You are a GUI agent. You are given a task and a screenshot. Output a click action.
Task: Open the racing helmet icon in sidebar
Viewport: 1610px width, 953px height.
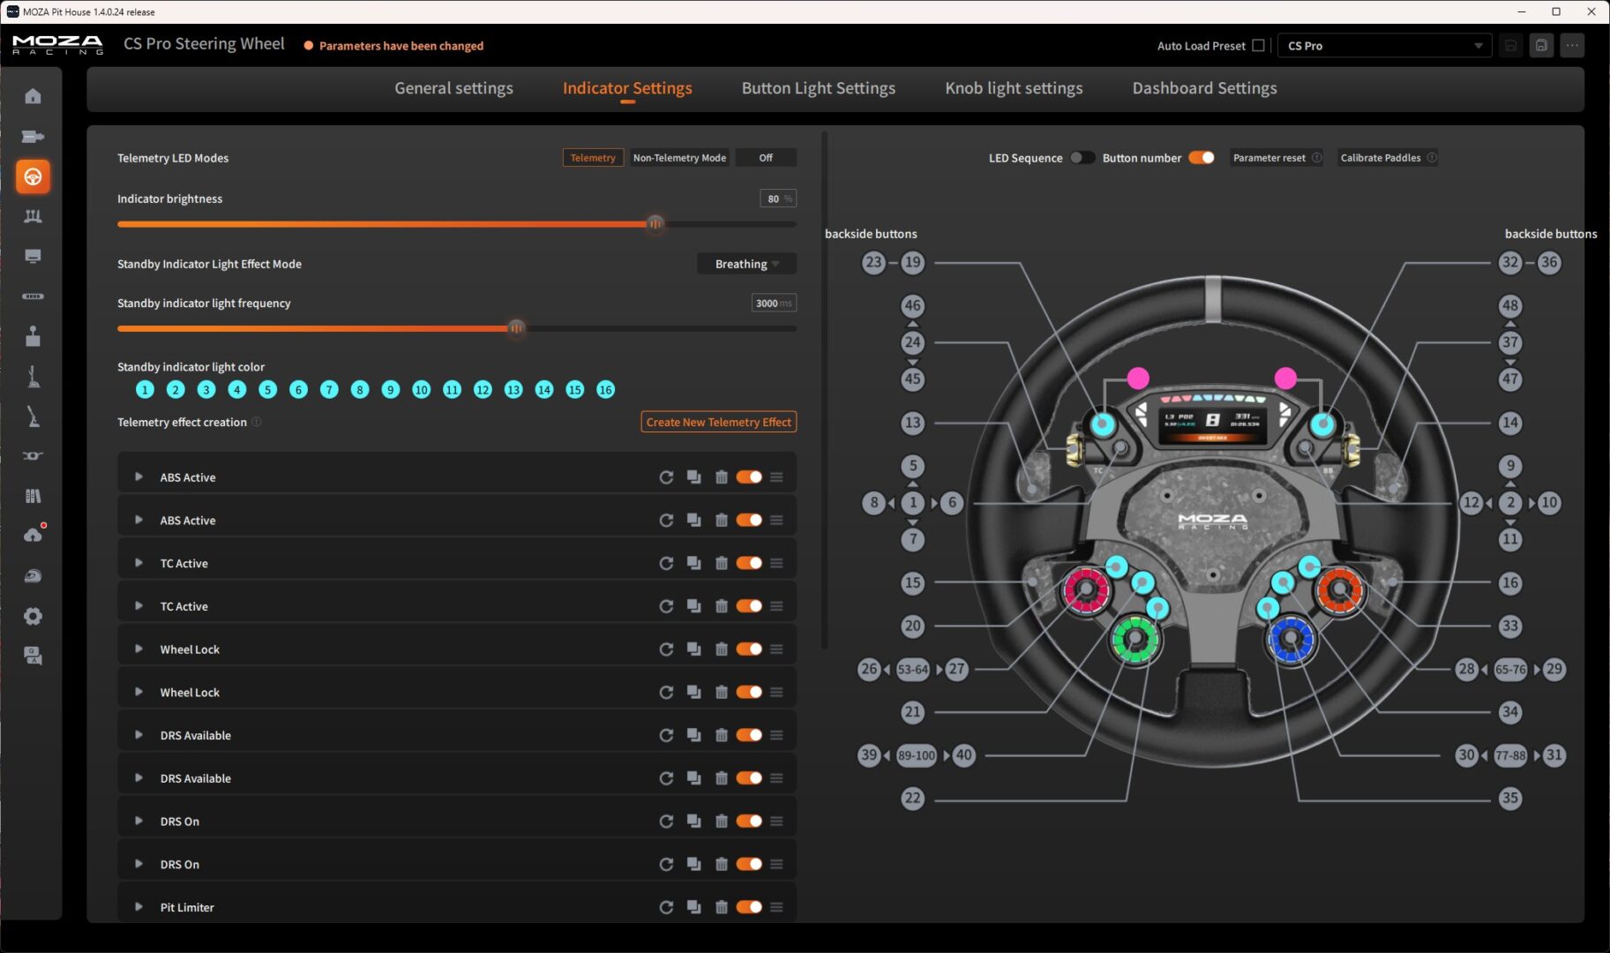33,576
